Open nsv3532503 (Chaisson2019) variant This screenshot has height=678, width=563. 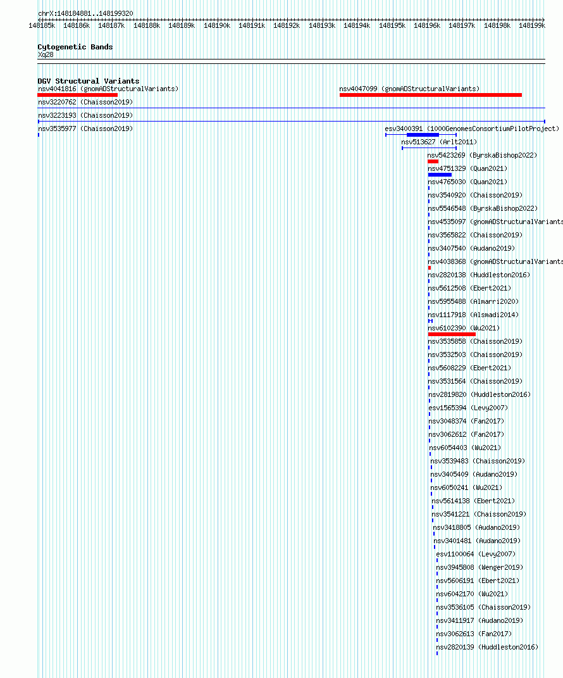[475, 355]
